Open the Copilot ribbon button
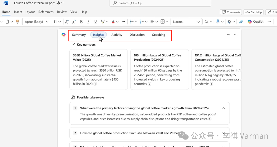The height and width of the screenshot is (147, 277). (x=255, y=22)
